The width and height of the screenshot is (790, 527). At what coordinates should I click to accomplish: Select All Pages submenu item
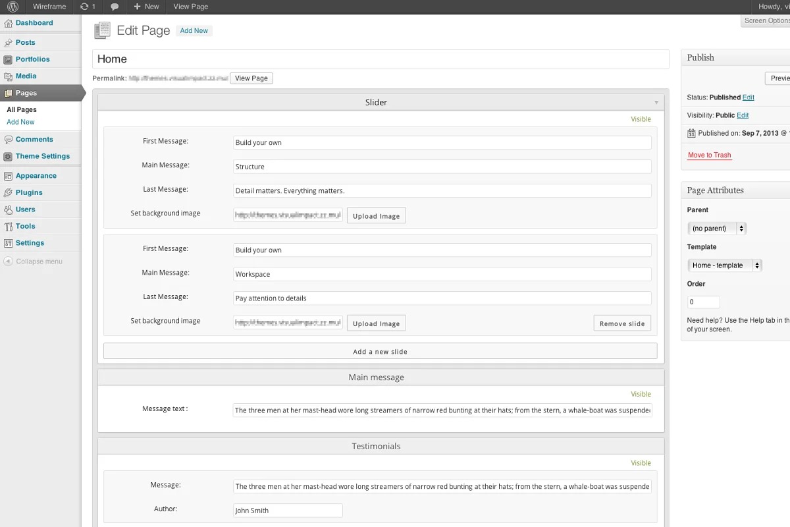click(22, 110)
